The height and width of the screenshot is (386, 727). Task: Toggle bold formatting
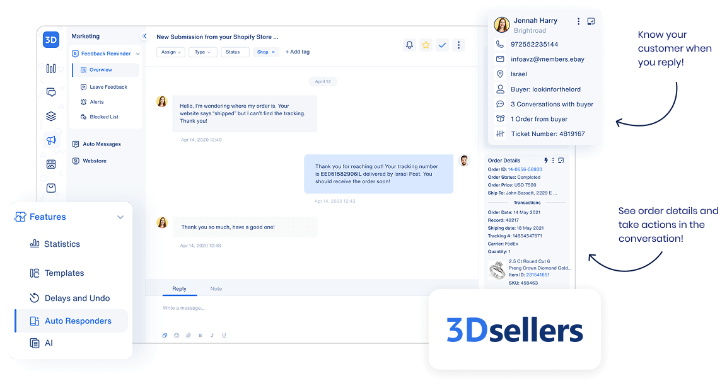pos(201,336)
